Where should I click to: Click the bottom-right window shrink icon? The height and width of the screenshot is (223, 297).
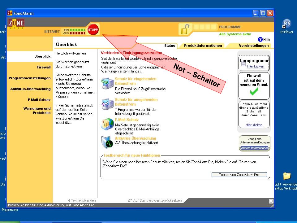point(271,201)
